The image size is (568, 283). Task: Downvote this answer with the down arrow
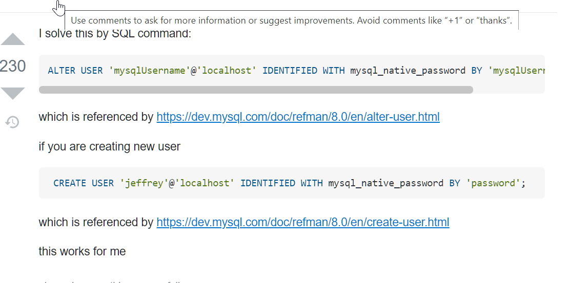[x=13, y=93]
